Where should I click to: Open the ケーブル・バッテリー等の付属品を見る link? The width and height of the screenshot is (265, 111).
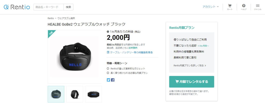(x=131, y=52)
